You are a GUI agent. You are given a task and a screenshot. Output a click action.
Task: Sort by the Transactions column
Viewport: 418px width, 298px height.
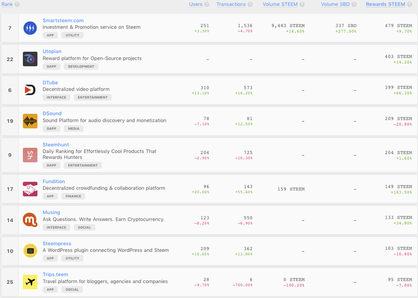click(x=231, y=4)
